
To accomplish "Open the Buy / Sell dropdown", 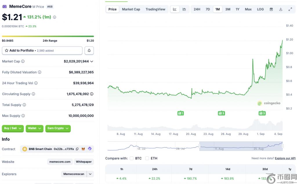I will click(13, 128).
